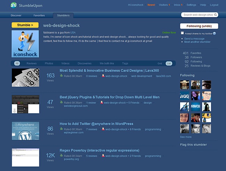Open the Discover tab
This screenshot has height=171, width=226.
tap(16, 15)
